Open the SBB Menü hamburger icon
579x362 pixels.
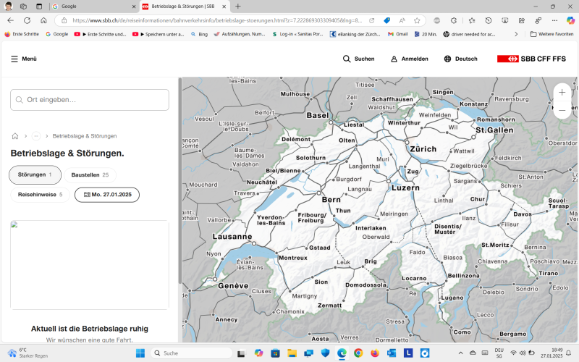pyautogui.click(x=14, y=59)
